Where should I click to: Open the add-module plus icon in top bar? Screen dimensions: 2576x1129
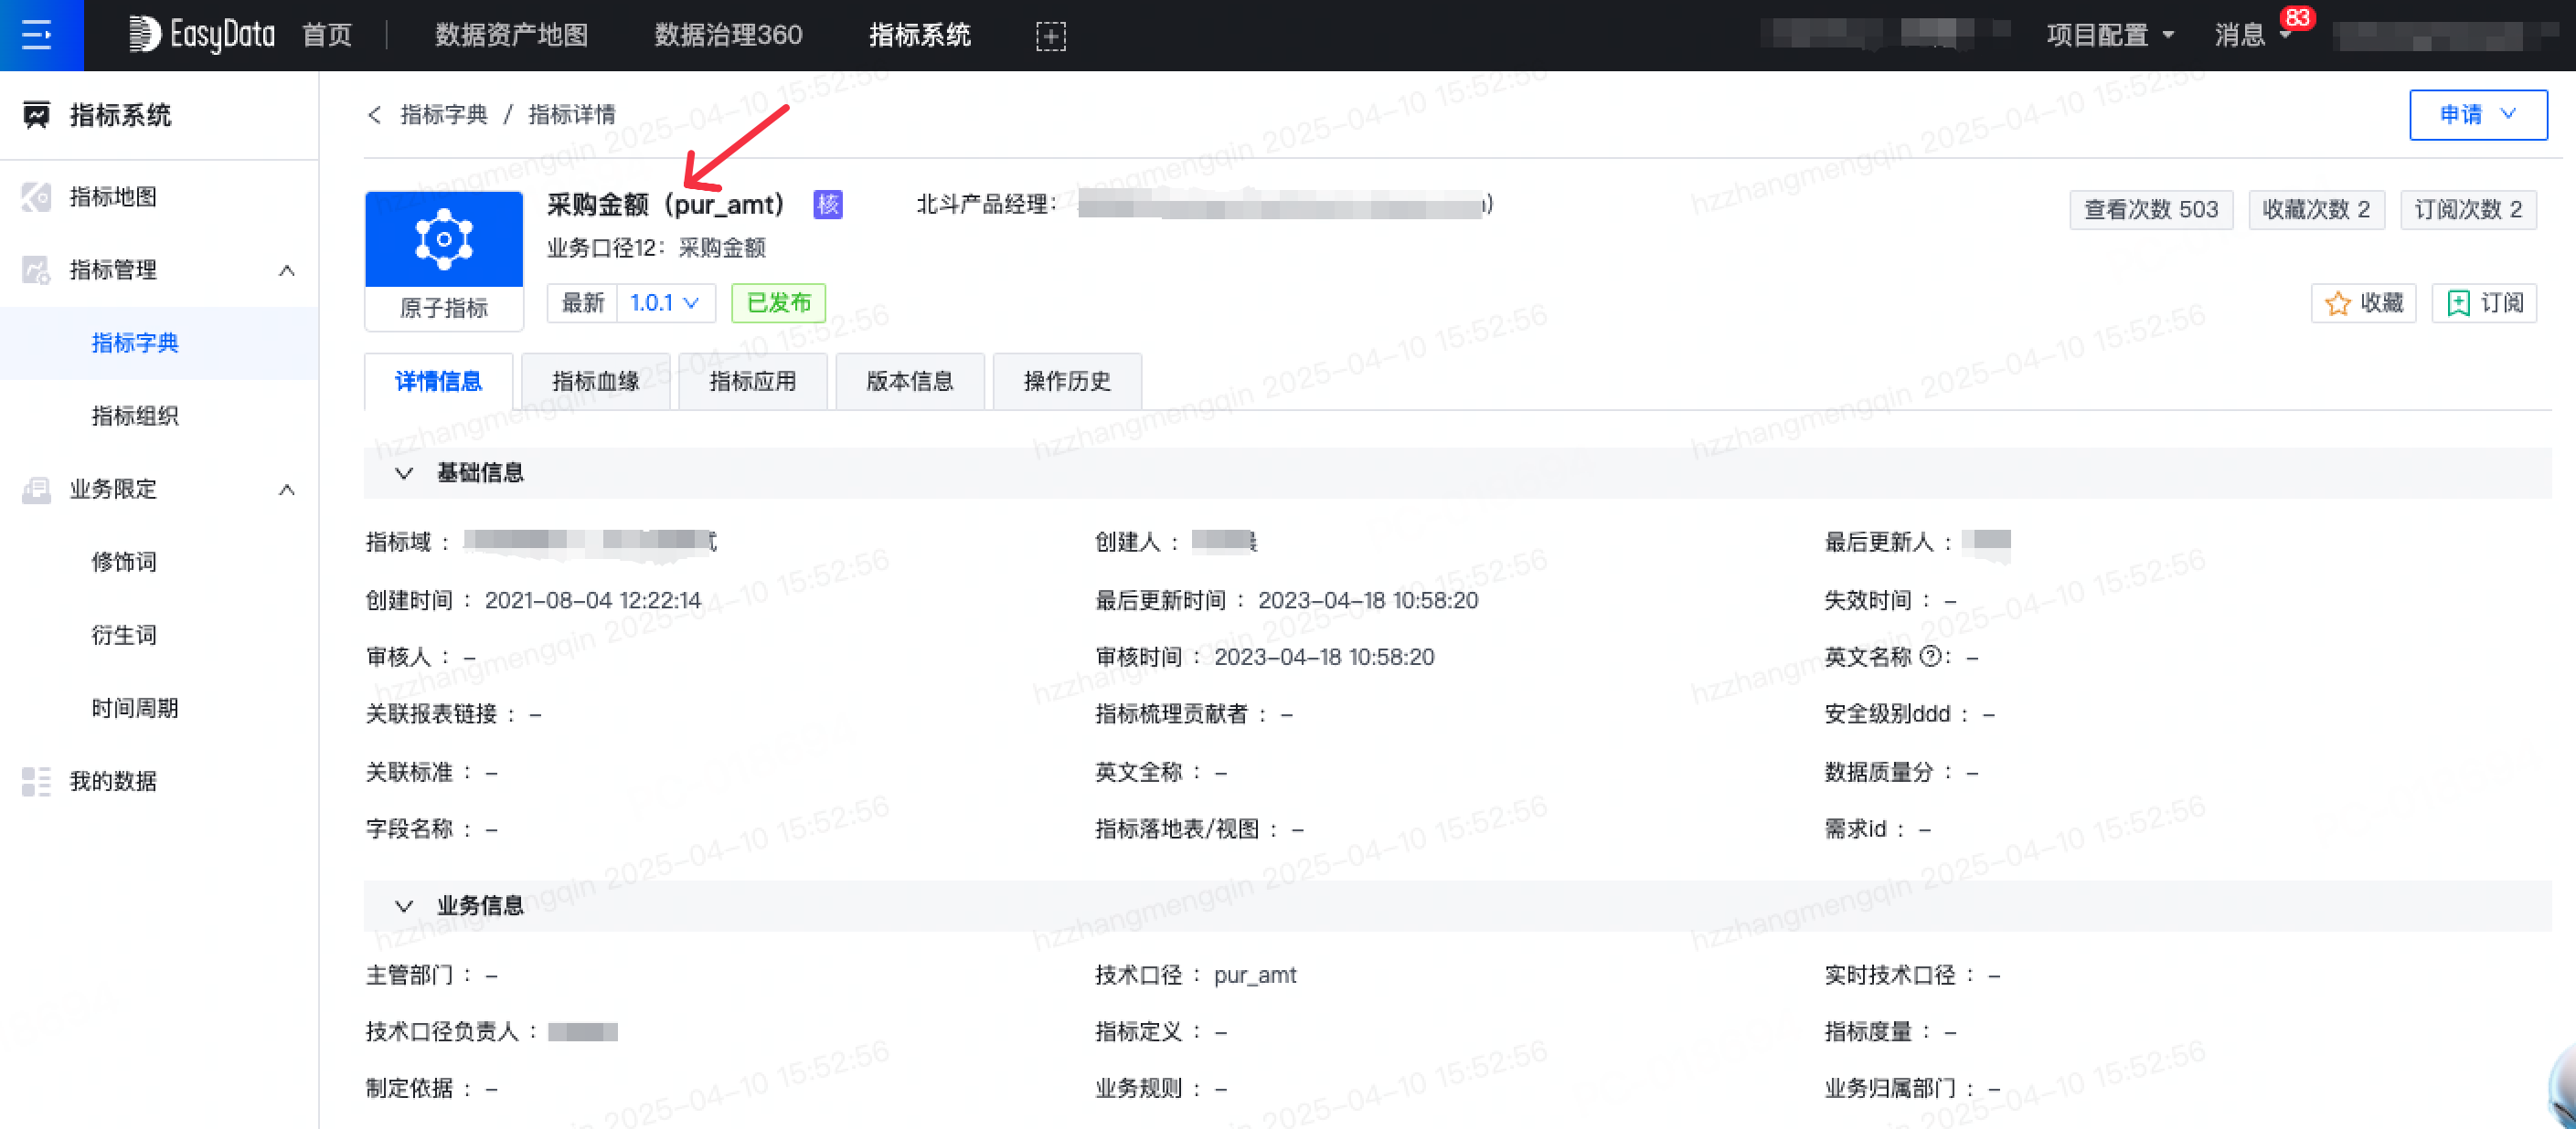[1050, 36]
